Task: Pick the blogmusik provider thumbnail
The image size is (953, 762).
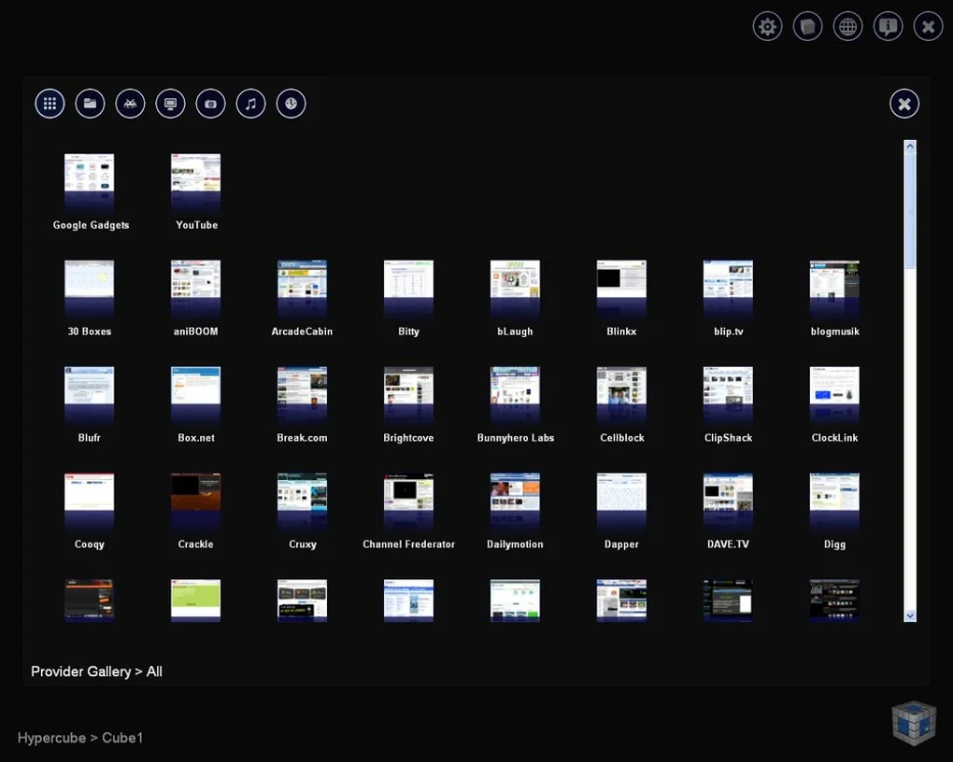Action: pyautogui.click(x=834, y=288)
